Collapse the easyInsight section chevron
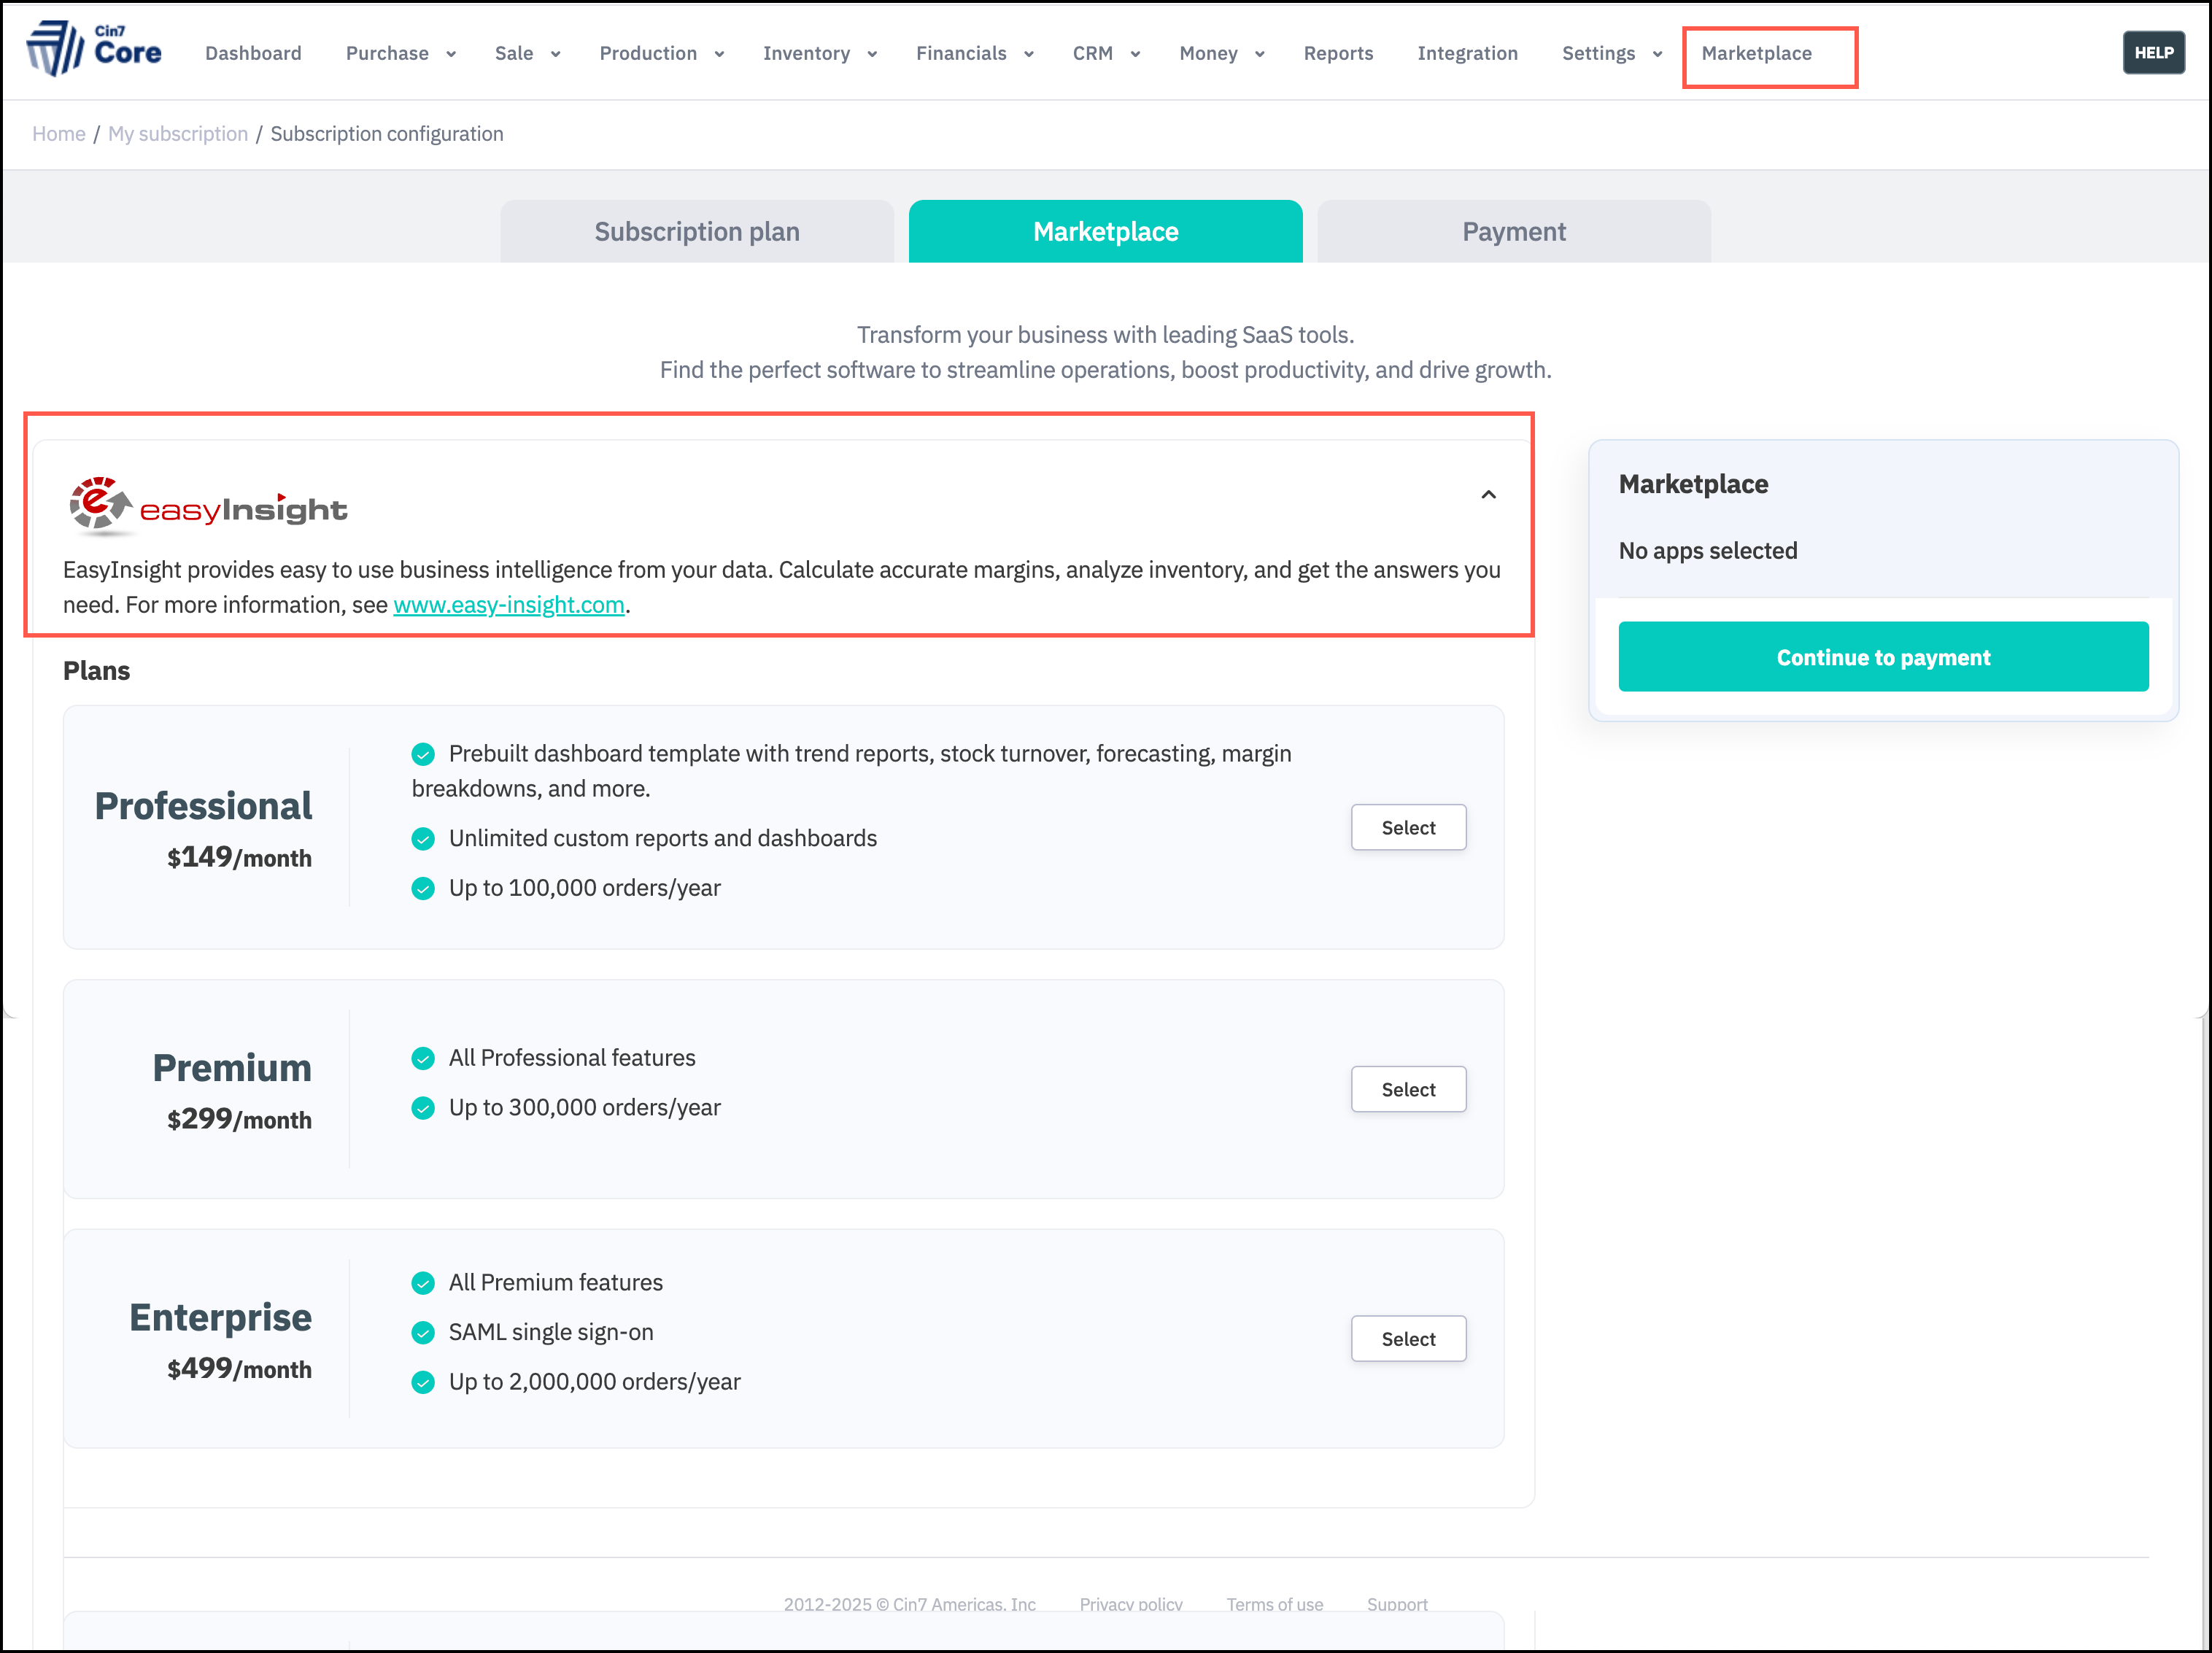This screenshot has width=2212, height=1653. 1488,495
